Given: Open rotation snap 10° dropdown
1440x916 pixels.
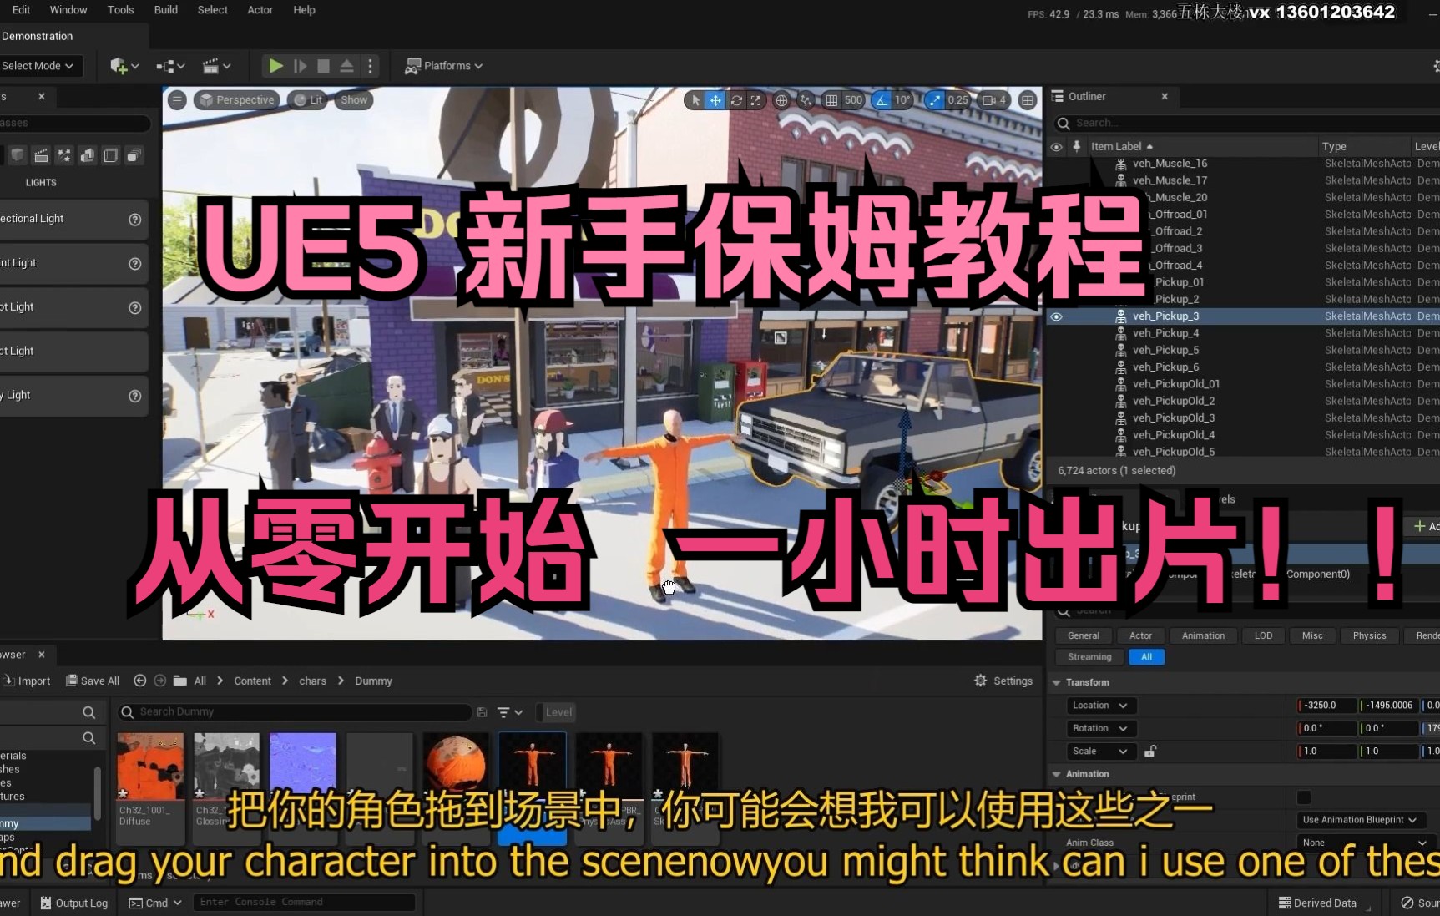Looking at the screenshot, I should click(902, 100).
